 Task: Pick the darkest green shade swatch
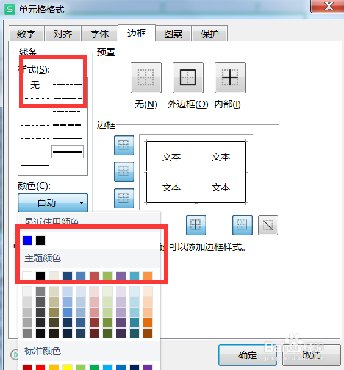click(x=108, y=333)
